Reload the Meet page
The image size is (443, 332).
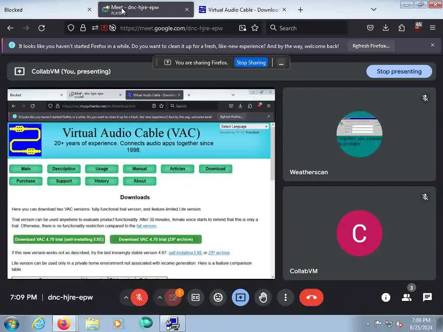pos(42,28)
